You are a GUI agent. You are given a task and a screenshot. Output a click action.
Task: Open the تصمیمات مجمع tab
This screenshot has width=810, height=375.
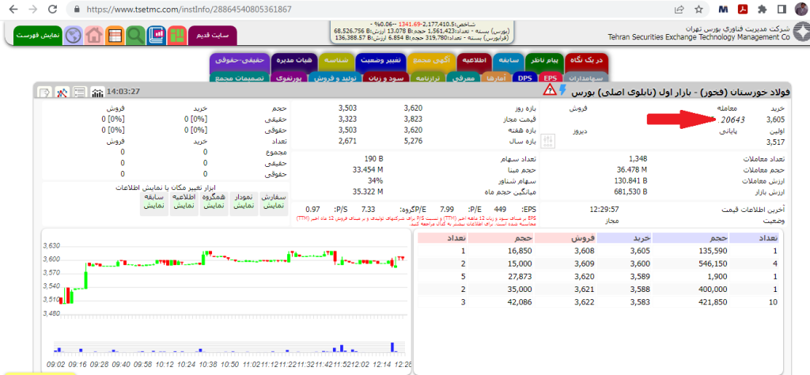pyautogui.click(x=240, y=78)
